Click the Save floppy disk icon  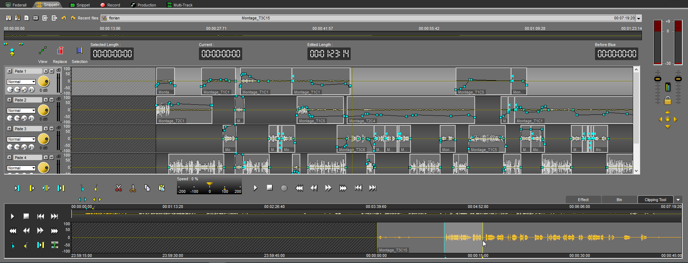[x=9, y=18]
